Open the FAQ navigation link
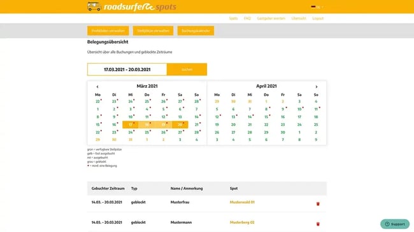The width and height of the screenshot is (414, 232). coord(247,18)
